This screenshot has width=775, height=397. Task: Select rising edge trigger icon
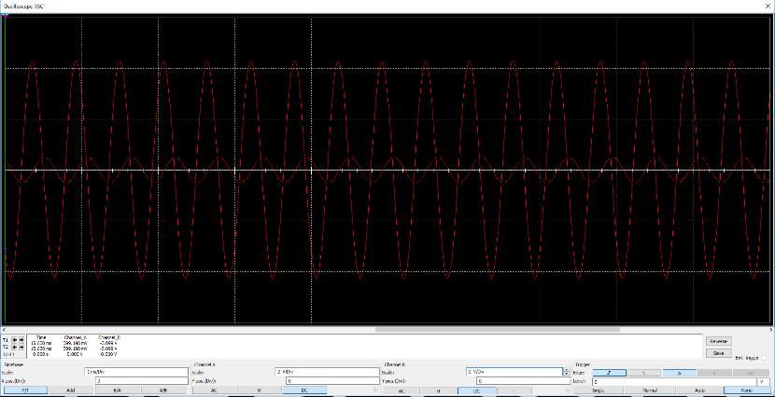click(x=609, y=373)
